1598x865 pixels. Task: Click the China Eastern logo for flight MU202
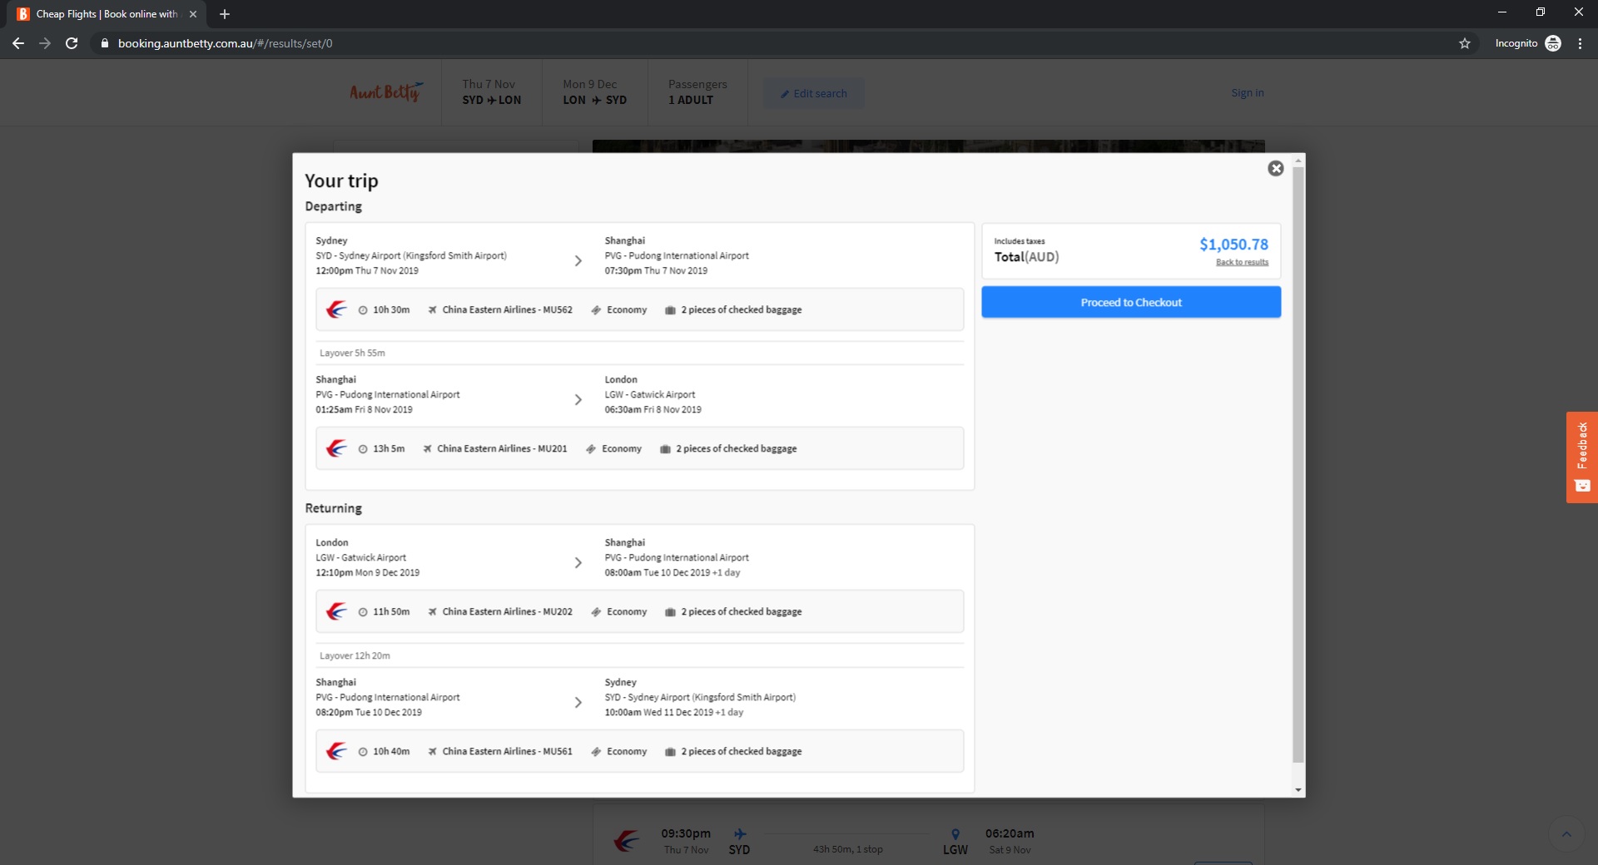click(336, 612)
